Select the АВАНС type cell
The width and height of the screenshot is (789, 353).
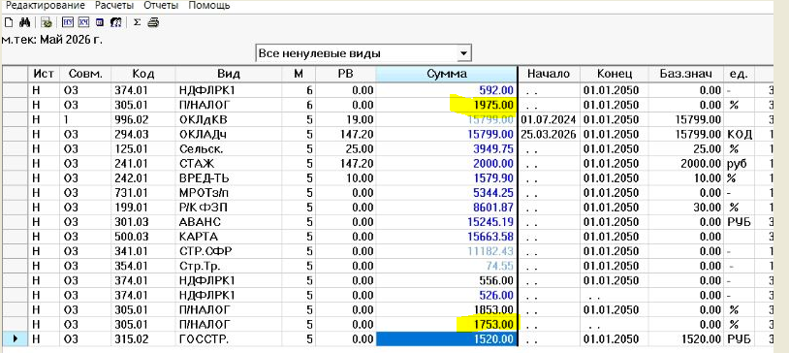(229, 222)
